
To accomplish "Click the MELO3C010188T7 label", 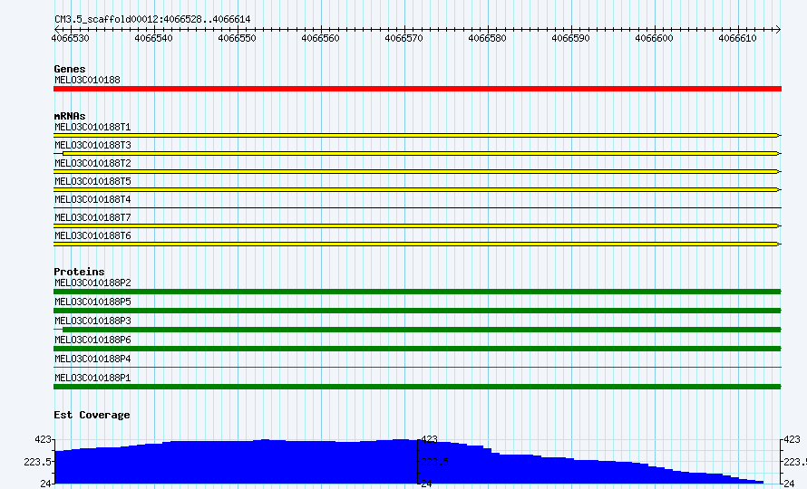I will 92,217.
